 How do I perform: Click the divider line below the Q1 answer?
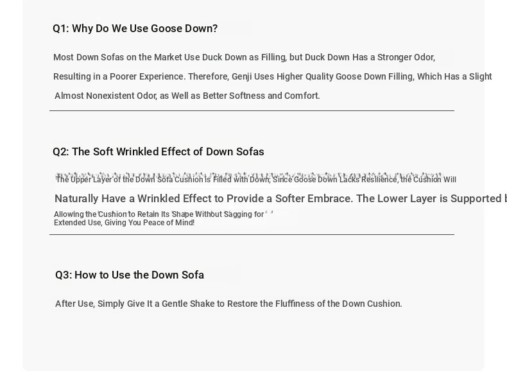(252, 110)
